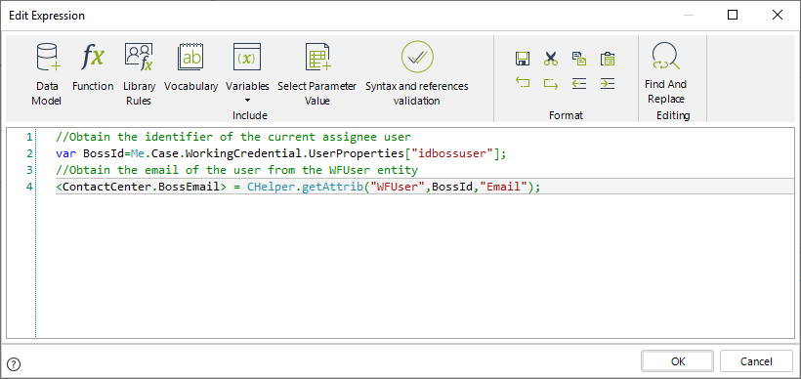The height and width of the screenshot is (379, 801).
Task: Click the Save floppy disk icon
Action: point(522,59)
